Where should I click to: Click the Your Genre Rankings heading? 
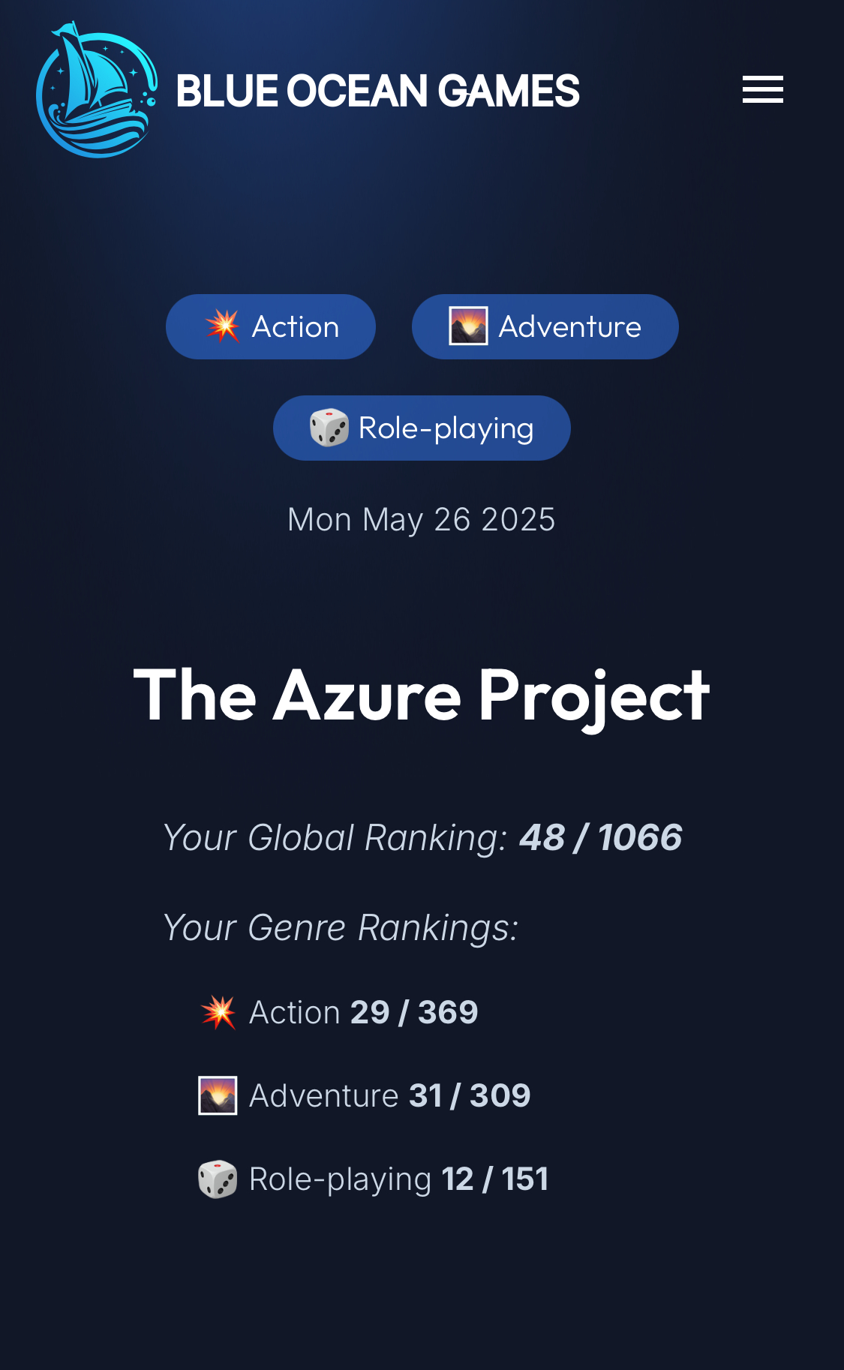click(341, 927)
